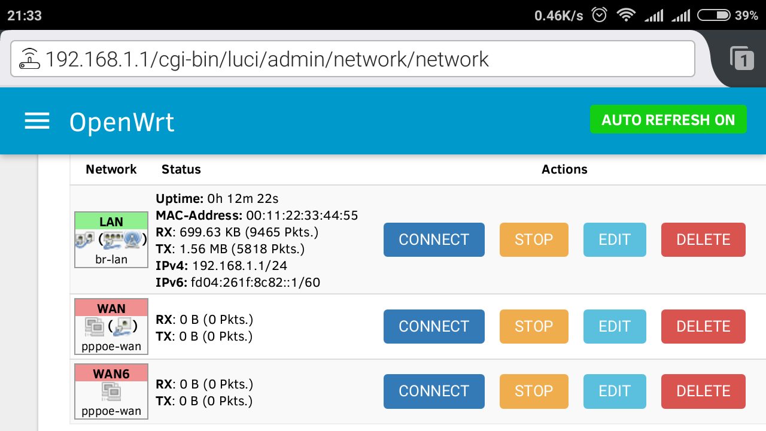Stop the WAN interface
Viewport: 766px width, 431px height.
pyautogui.click(x=534, y=326)
